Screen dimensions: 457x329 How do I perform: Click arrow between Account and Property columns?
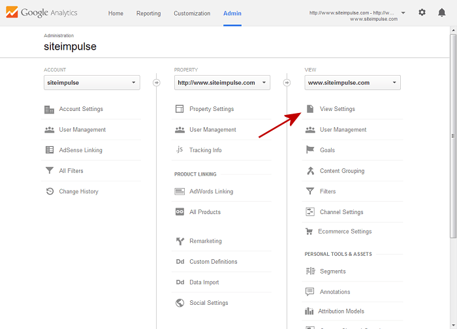[x=157, y=83]
